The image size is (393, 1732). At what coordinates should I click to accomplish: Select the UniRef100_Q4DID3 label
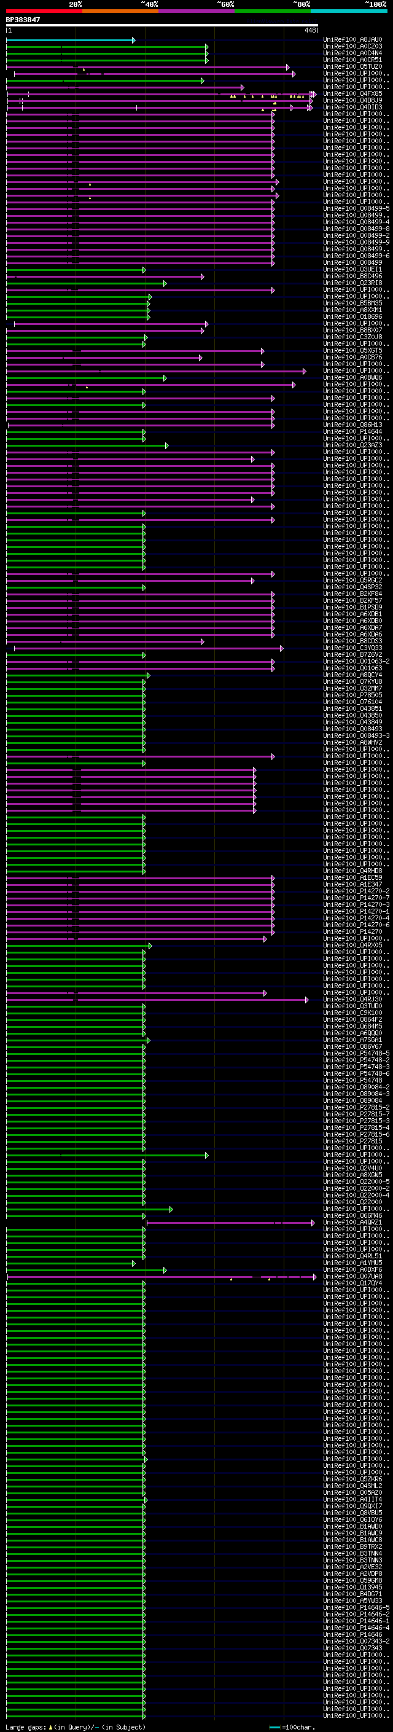(352, 107)
